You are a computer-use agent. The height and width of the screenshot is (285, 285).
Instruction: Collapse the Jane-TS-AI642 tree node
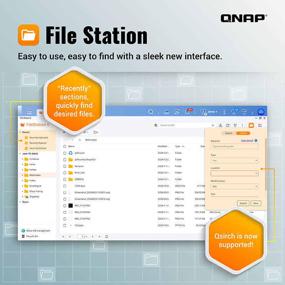(20, 154)
